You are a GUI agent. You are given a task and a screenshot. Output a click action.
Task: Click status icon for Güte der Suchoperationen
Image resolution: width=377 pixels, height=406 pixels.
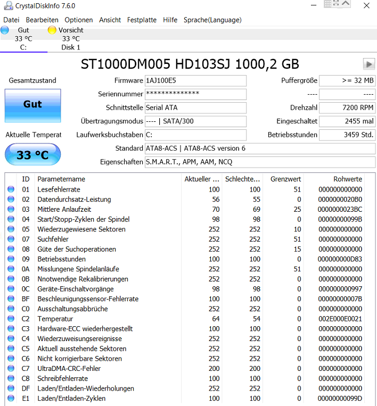(11, 249)
